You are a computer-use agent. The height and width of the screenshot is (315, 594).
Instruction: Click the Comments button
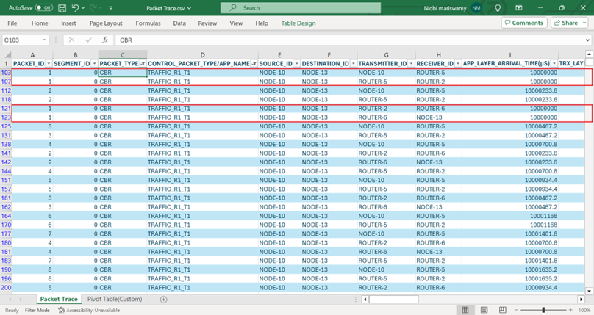(x=523, y=23)
